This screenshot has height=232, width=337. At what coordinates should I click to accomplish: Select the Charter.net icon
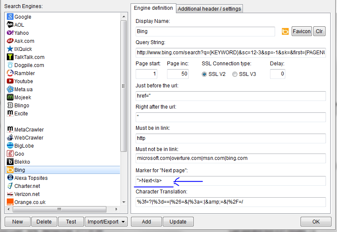pyautogui.click(x=10, y=186)
